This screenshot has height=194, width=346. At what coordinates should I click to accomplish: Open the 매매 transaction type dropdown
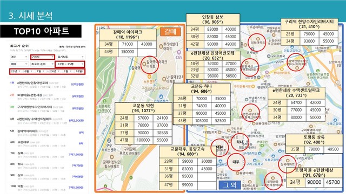pos(19,64)
